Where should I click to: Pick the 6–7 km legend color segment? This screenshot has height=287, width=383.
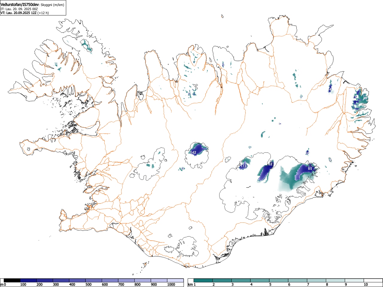click(297, 280)
